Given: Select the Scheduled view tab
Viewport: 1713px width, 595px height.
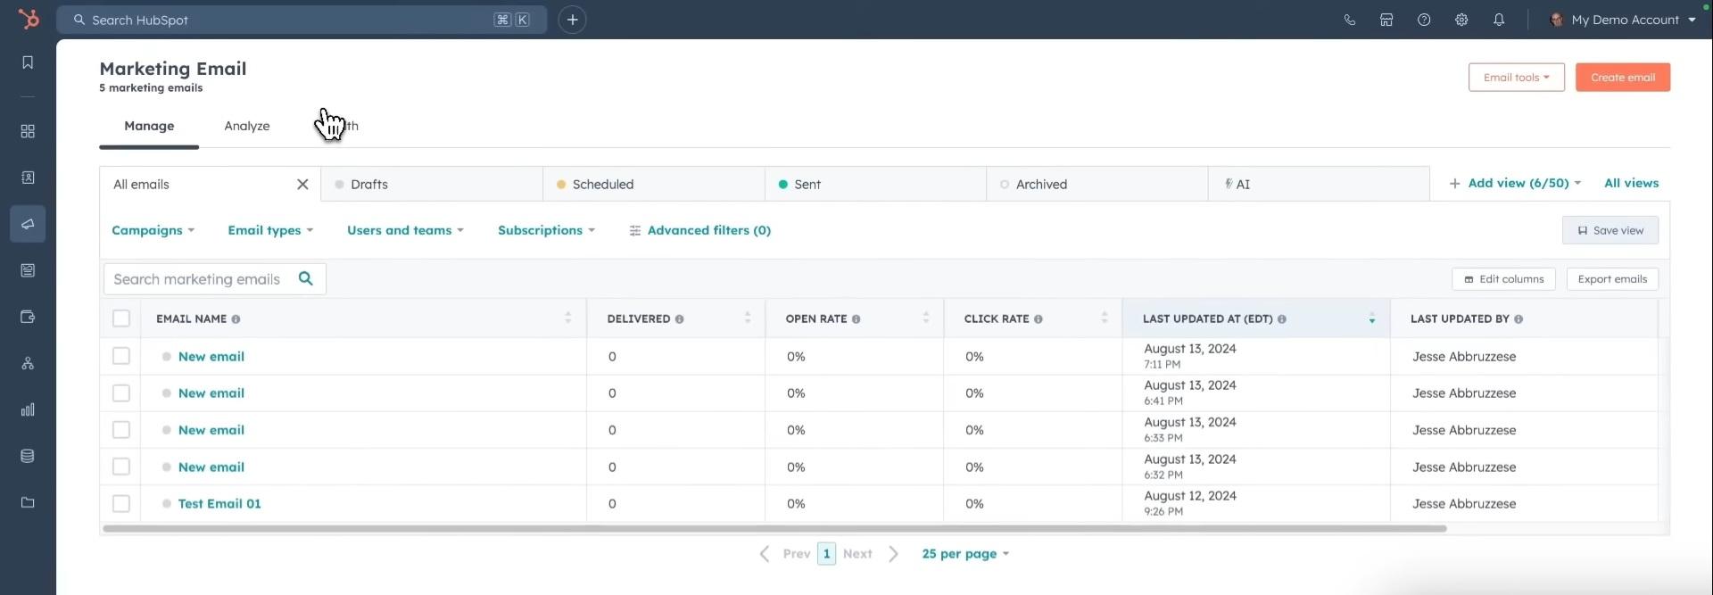Looking at the screenshot, I should (654, 184).
